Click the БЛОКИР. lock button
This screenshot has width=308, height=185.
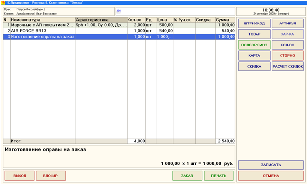(51, 176)
